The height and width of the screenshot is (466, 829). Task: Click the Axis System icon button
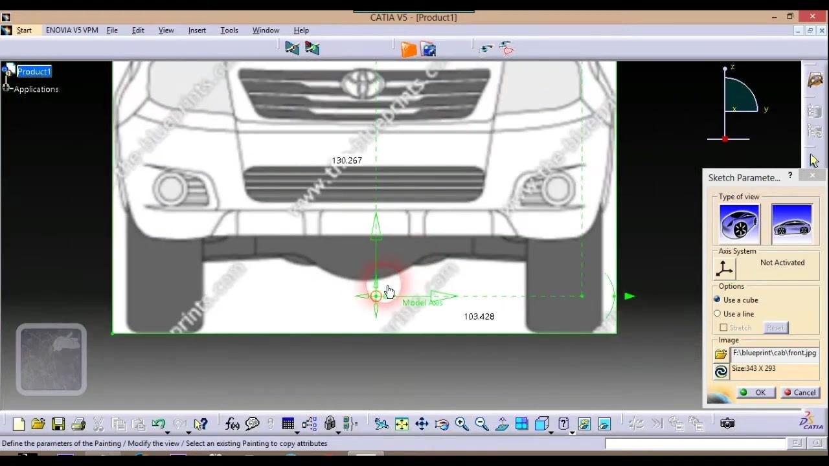click(x=725, y=269)
